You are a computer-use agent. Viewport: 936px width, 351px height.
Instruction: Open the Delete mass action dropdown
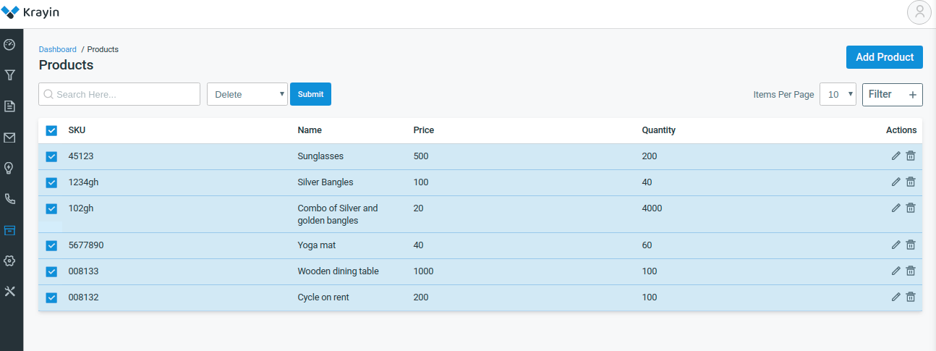(247, 94)
